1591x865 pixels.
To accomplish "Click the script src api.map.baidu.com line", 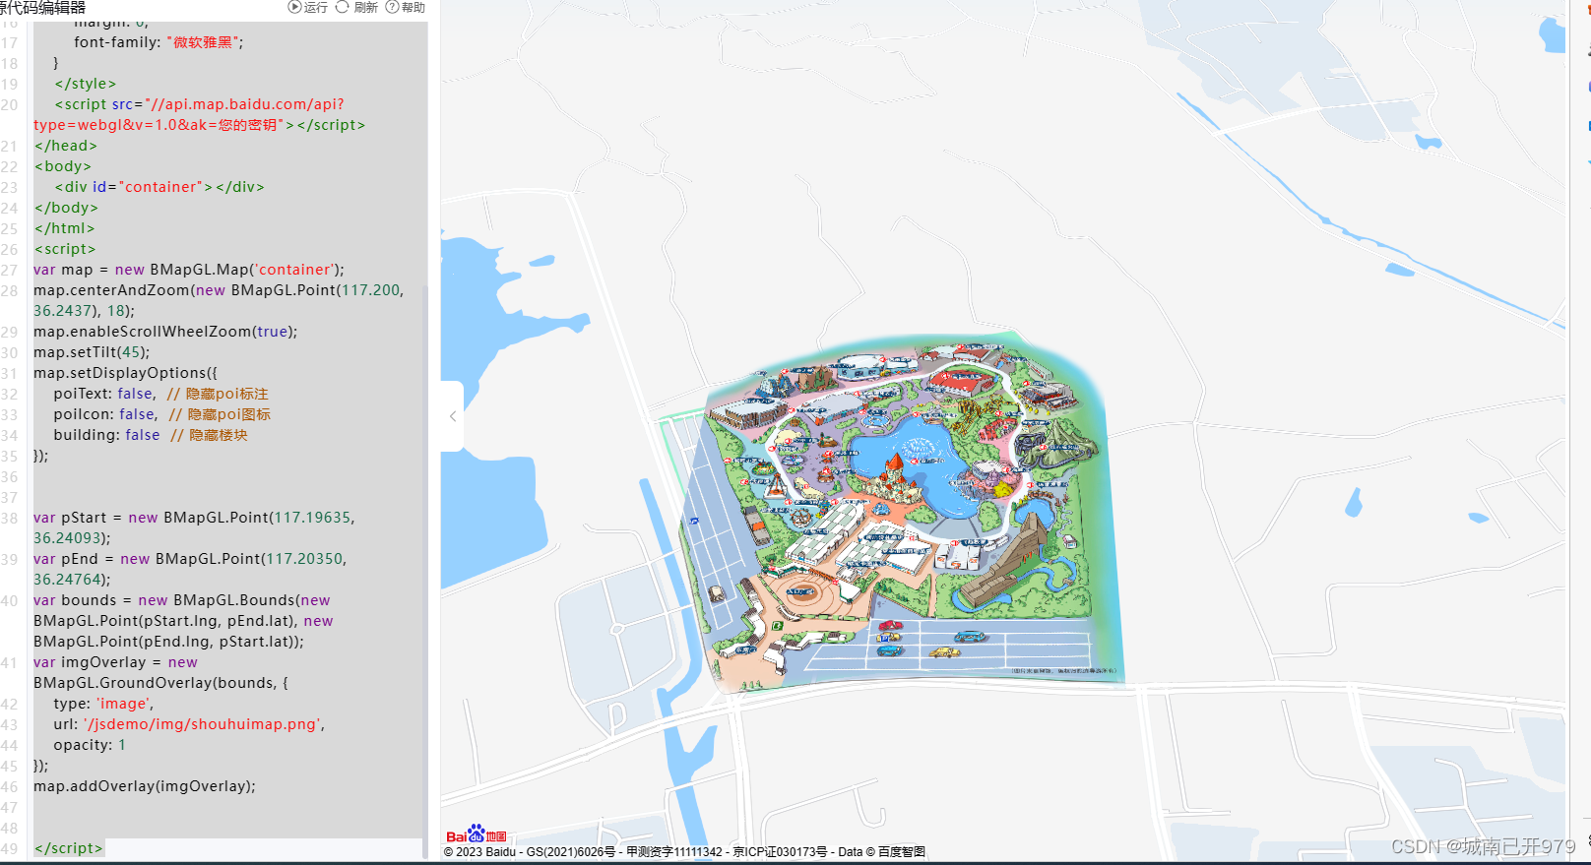I will (x=200, y=114).
